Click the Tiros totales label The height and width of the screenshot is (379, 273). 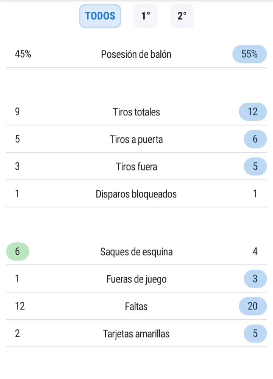click(x=136, y=112)
